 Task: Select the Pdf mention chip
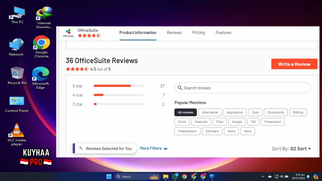click(x=253, y=122)
